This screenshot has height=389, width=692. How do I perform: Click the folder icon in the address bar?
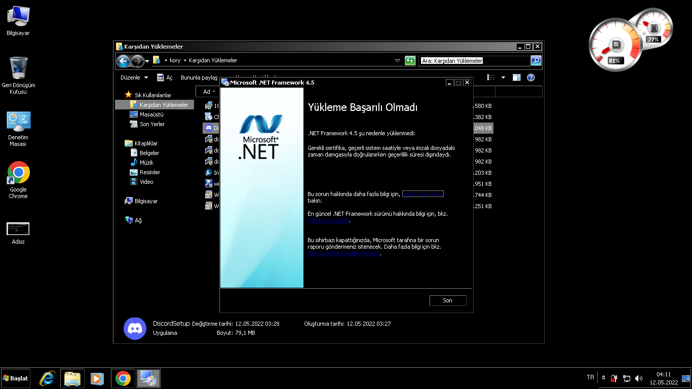[x=157, y=60]
